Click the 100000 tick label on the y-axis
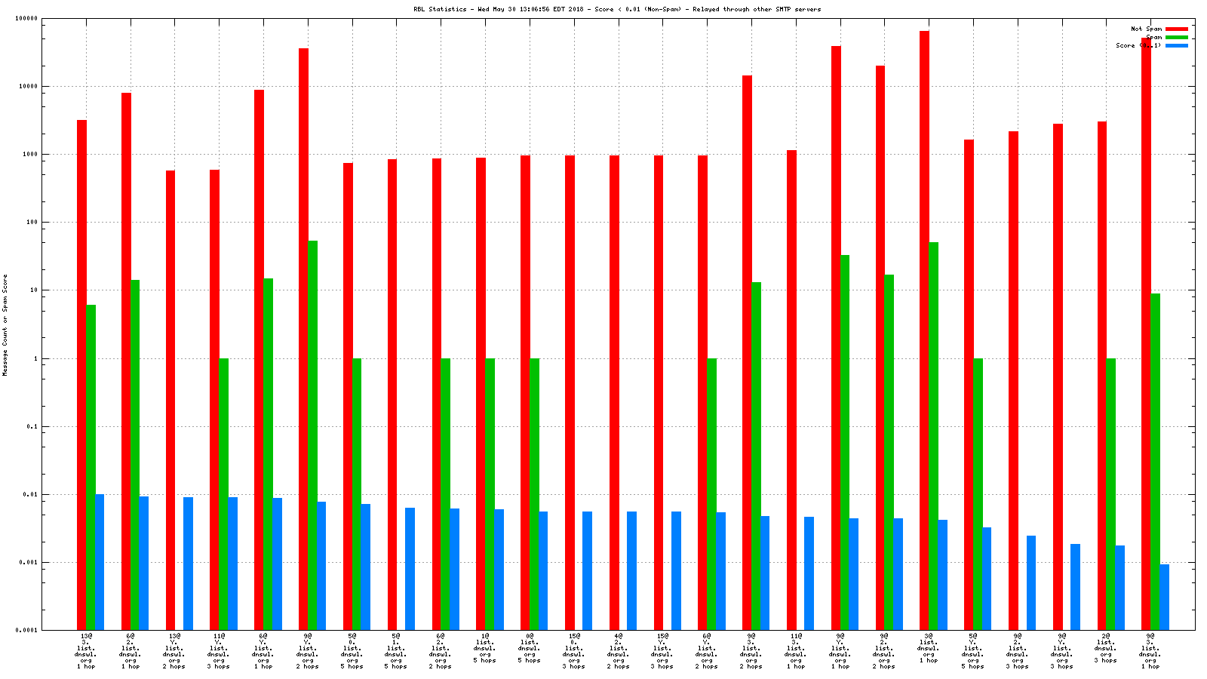 tap(26, 18)
